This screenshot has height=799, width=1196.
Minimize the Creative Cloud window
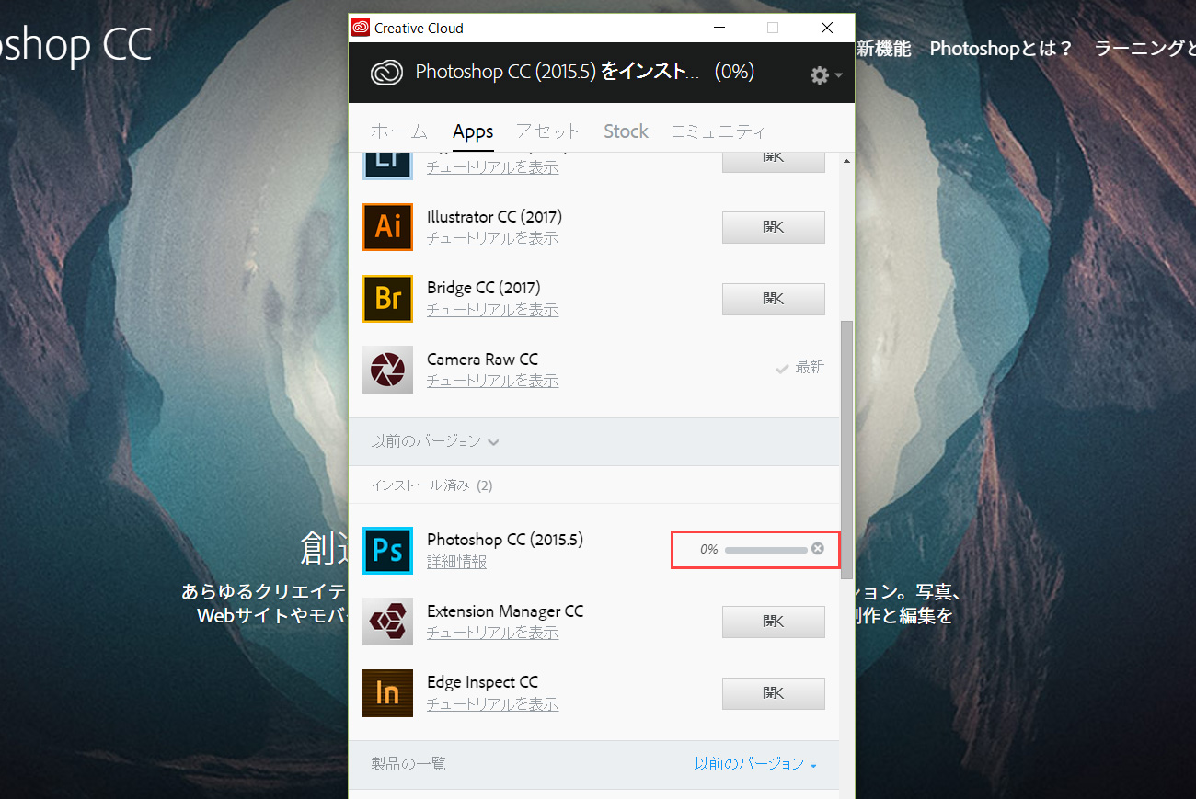click(x=719, y=28)
